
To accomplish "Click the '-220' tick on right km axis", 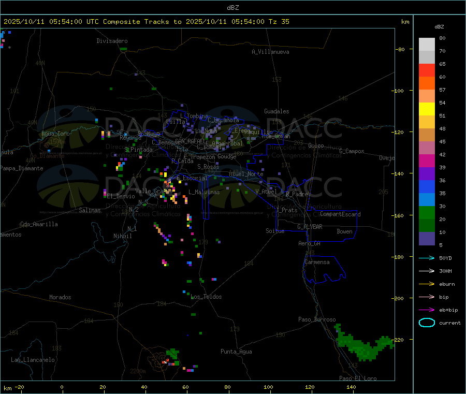I will (399, 340).
